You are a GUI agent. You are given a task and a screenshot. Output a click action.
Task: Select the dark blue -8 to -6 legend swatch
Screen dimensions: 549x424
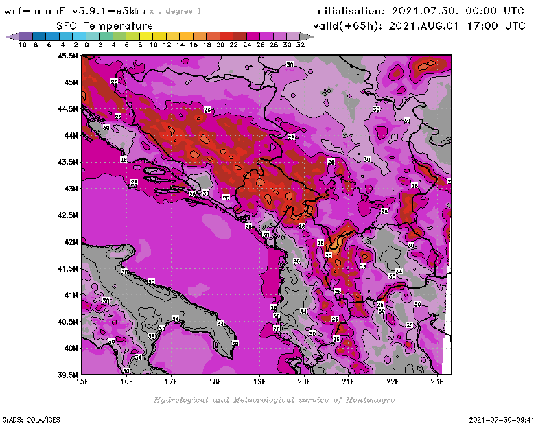click(39, 36)
